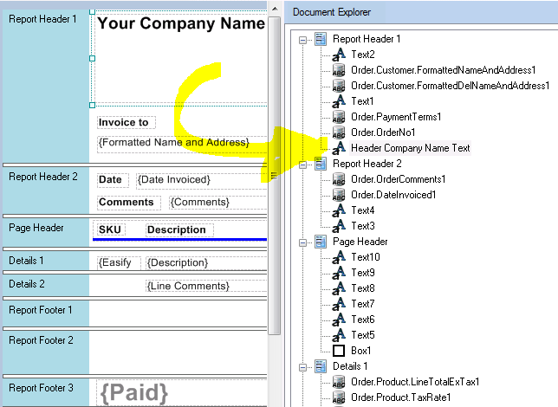Click the Report Header 2 section icon

coord(321,164)
